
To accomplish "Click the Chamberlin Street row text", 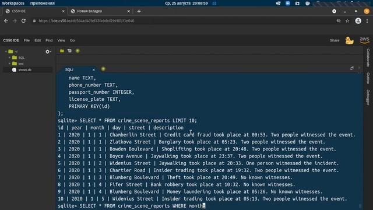I will pyautogui.click(x=206, y=135).
